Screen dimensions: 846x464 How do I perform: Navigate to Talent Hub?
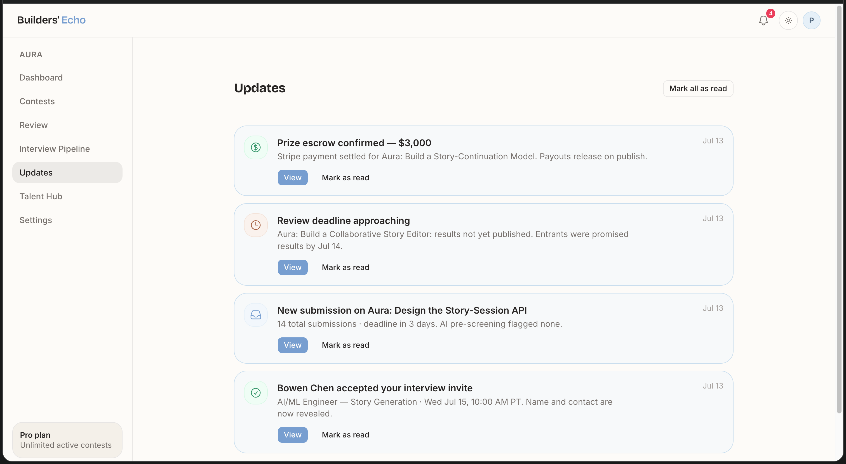point(41,196)
